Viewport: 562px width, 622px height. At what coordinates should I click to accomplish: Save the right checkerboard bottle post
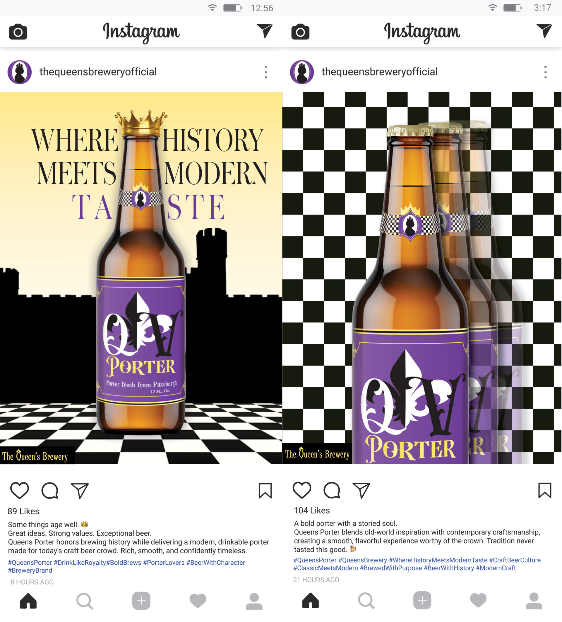[545, 490]
